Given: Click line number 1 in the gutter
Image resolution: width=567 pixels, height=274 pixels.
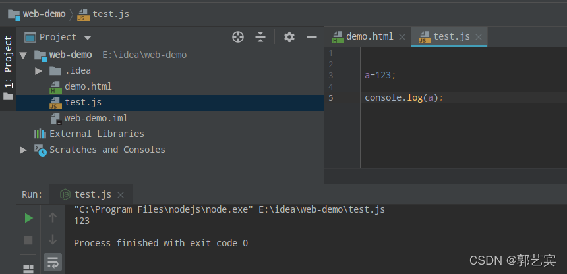Looking at the screenshot, I should click(x=330, y=53).
